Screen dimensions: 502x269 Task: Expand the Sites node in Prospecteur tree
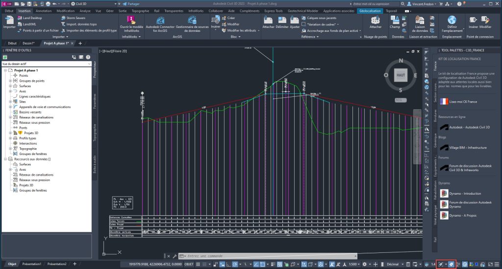[10, 102]
